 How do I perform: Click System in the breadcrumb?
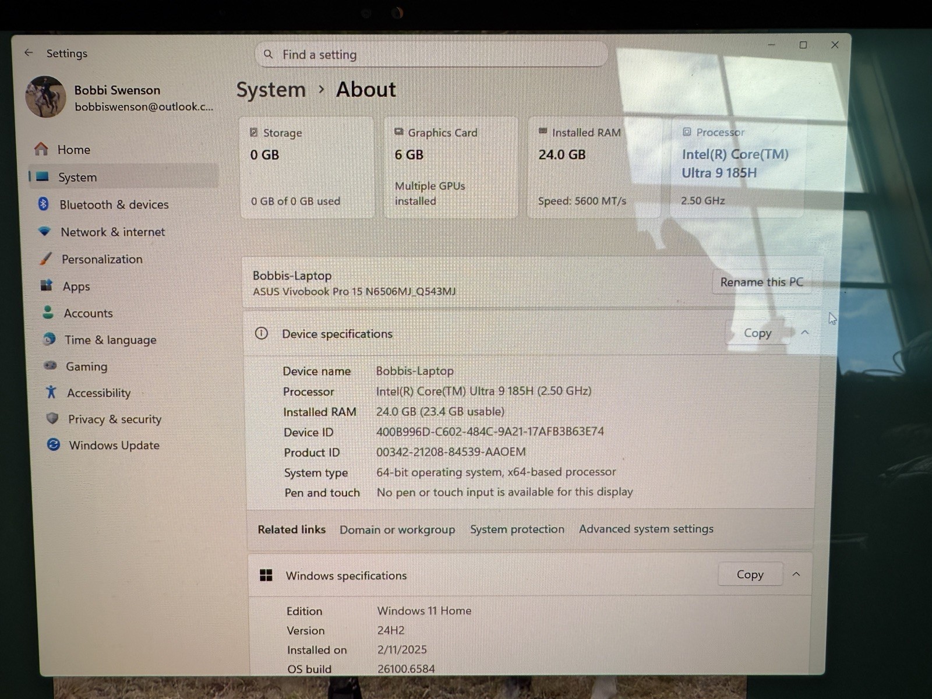click(271, 90)
